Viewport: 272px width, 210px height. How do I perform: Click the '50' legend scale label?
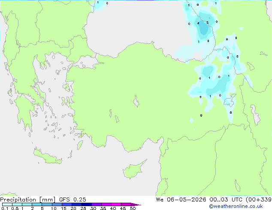click(x=133, y=208)
